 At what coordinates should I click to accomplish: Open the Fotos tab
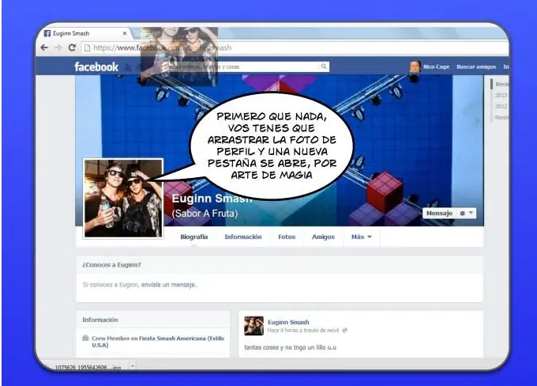click(x=287, y=237)
